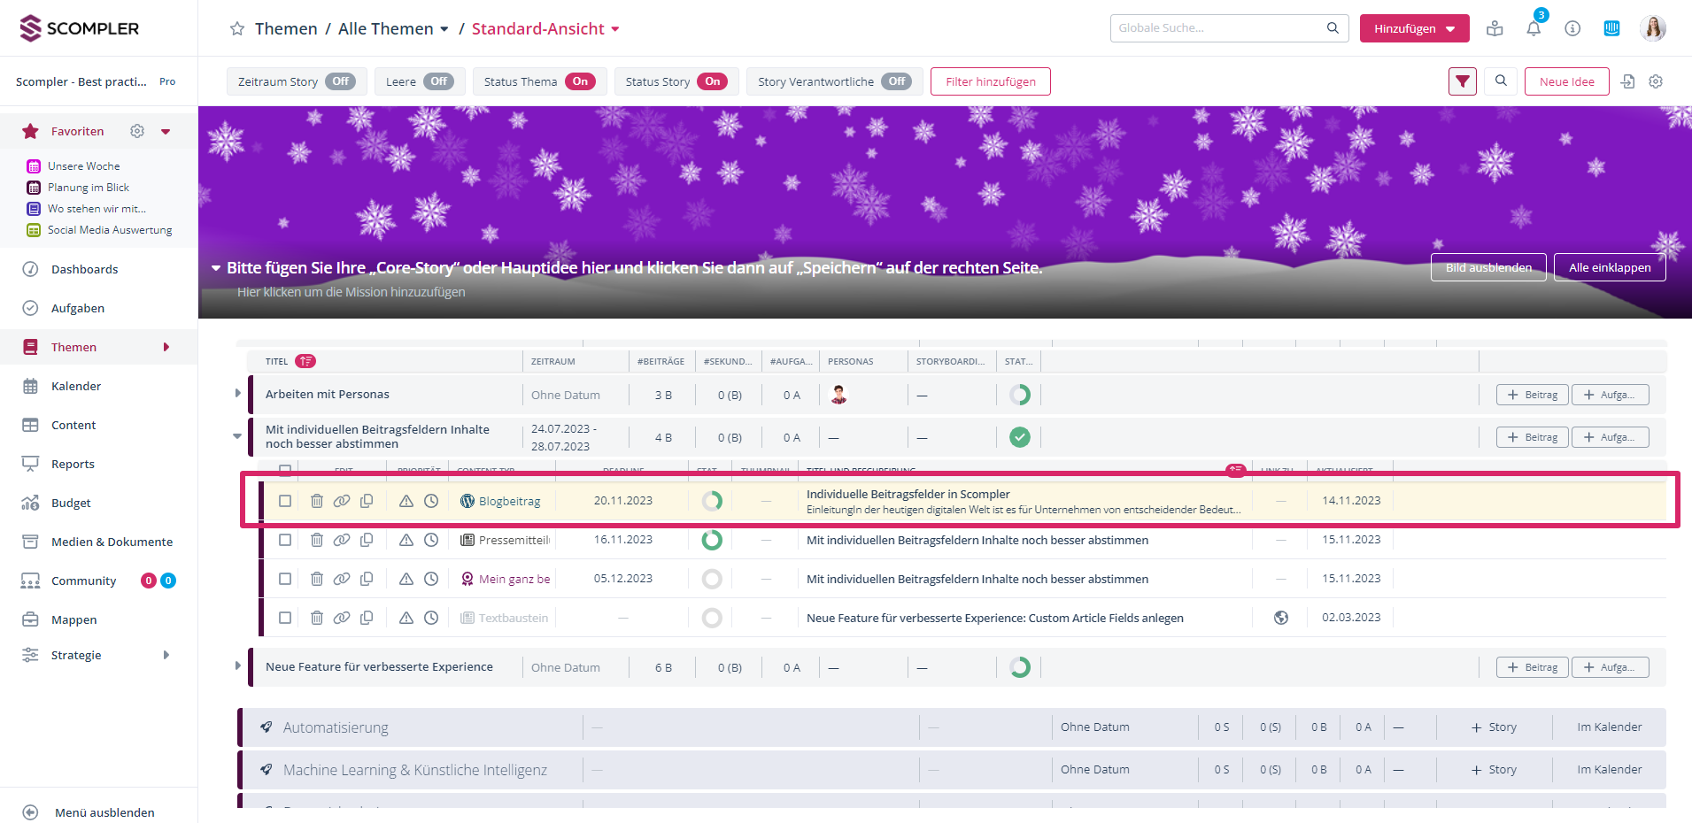Screen dimensions: 1692x823
Task: Click the Neue Idee button
Action: tap(1566, 81)
